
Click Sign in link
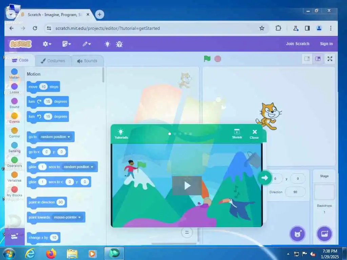(x=326, y=44)
